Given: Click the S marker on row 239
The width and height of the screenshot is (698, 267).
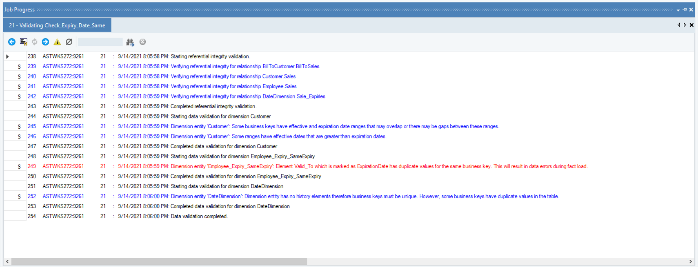Looking at the screenshot, I should (19, 66).
